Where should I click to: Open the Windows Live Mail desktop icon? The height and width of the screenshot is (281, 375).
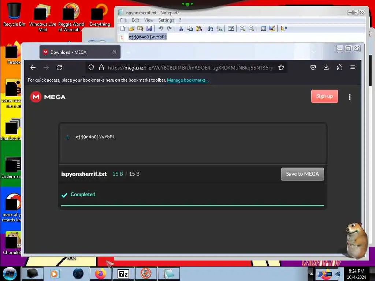42,17
